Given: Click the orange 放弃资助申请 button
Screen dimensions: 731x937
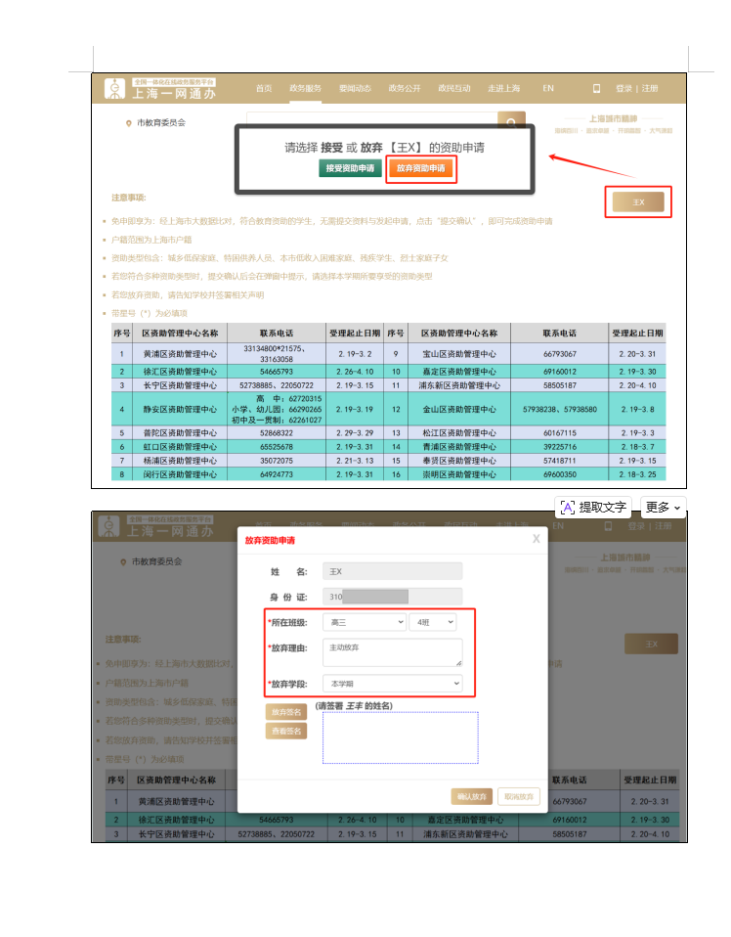Looking at the screenshot, I should pos(421,168).
